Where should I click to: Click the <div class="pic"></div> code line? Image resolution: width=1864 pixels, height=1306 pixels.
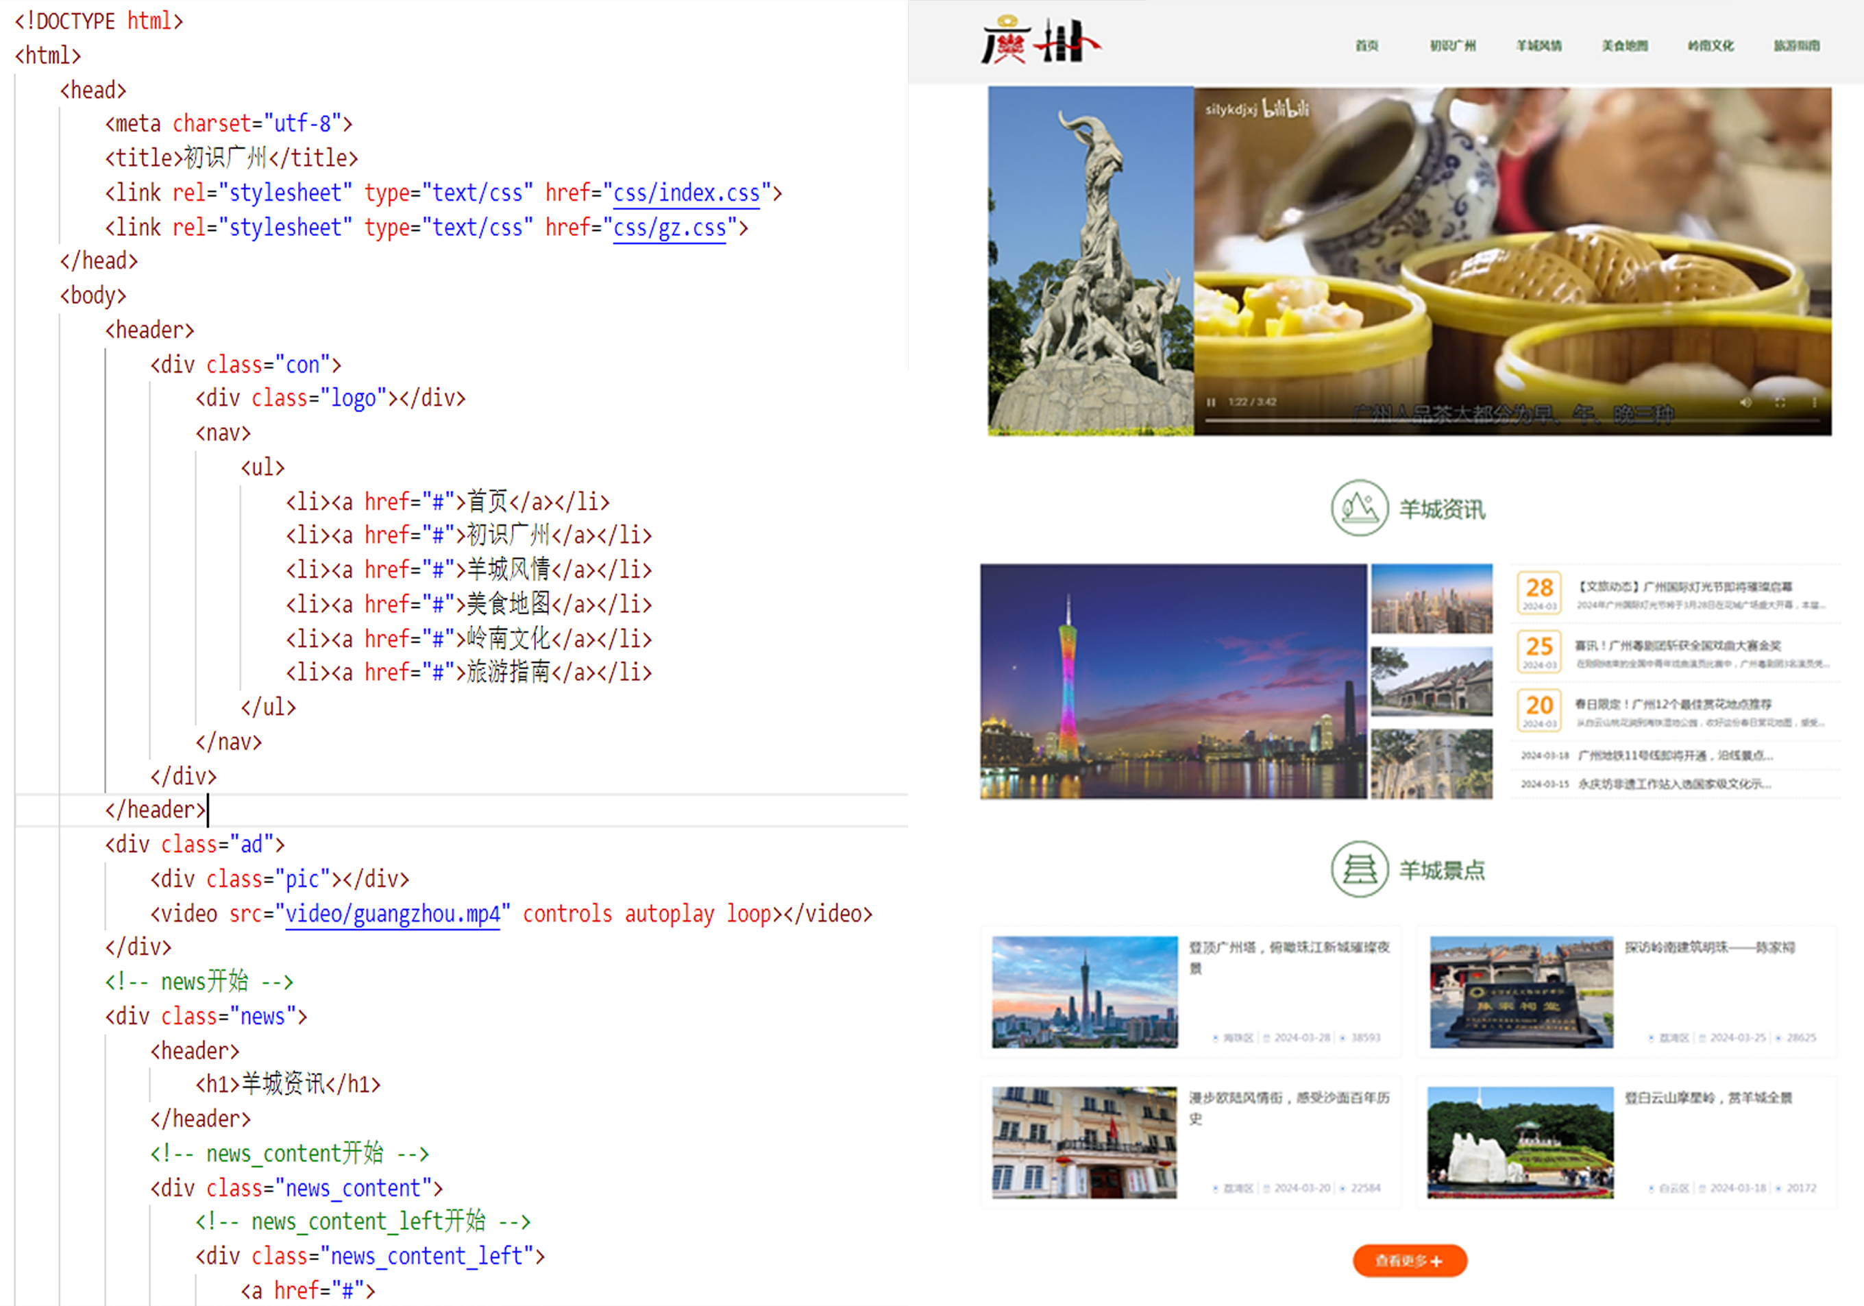coord(280,880)
